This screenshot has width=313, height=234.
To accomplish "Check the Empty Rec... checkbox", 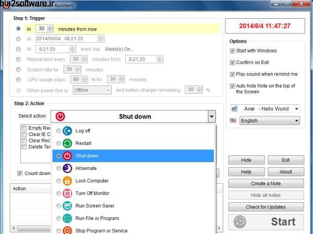I will click(24, 128).
